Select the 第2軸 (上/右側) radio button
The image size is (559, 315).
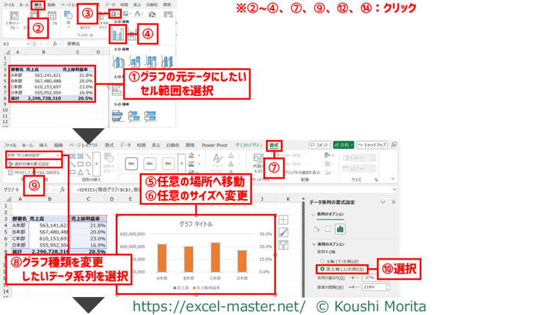323,269
